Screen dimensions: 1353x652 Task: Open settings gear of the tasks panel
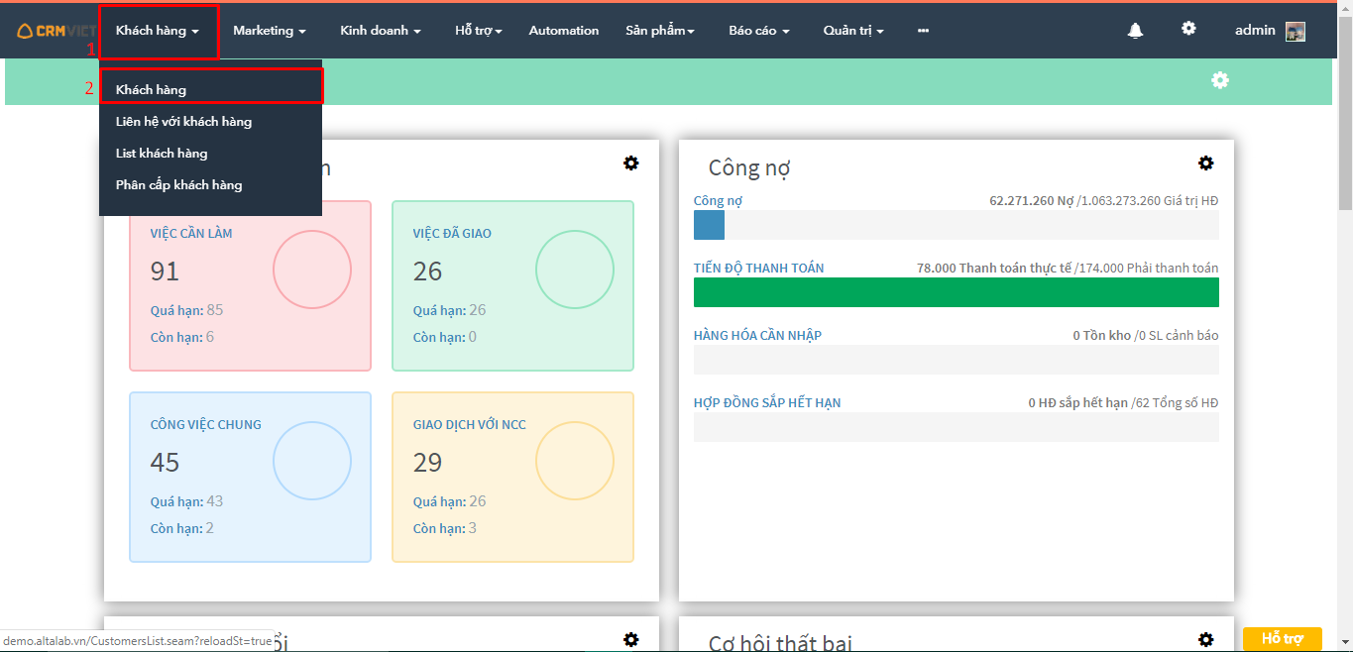(630, 163)
